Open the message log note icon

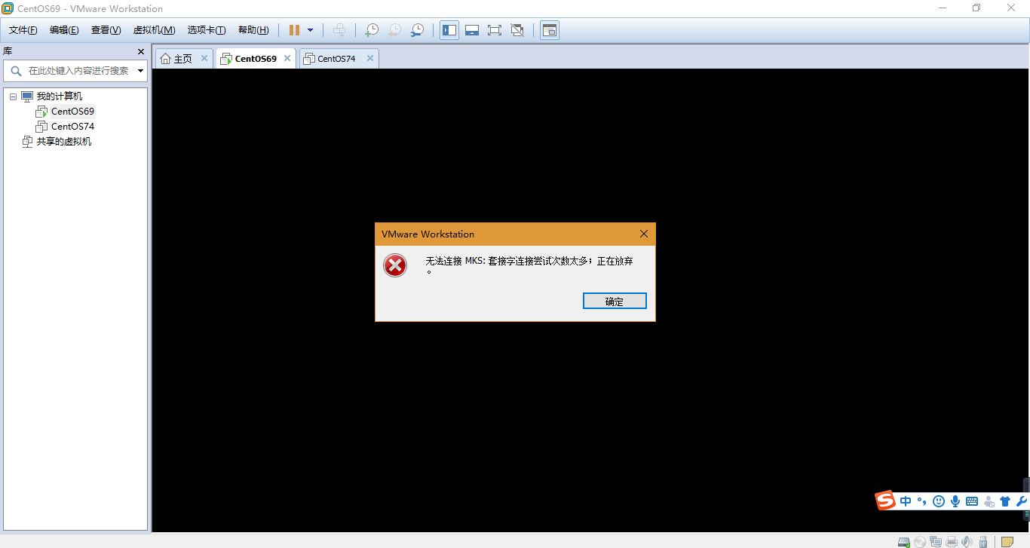click(1007, 541)
